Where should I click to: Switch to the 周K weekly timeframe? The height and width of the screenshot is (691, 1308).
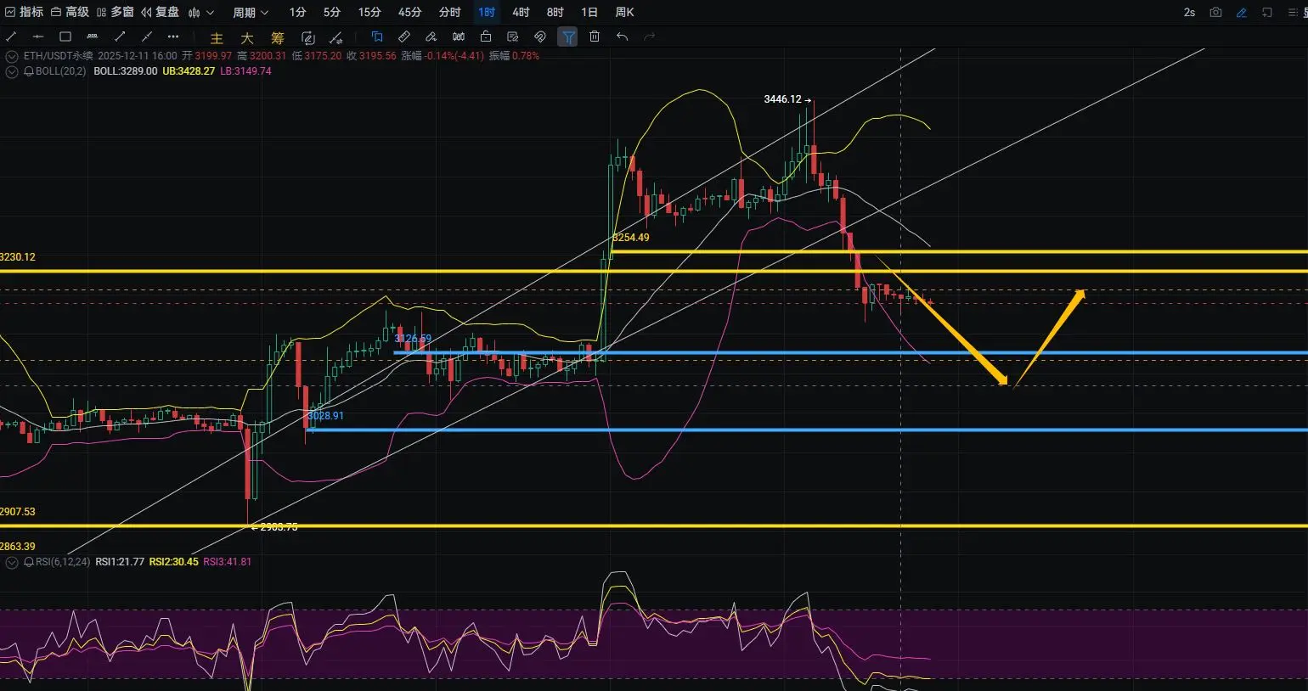point(624,12)
